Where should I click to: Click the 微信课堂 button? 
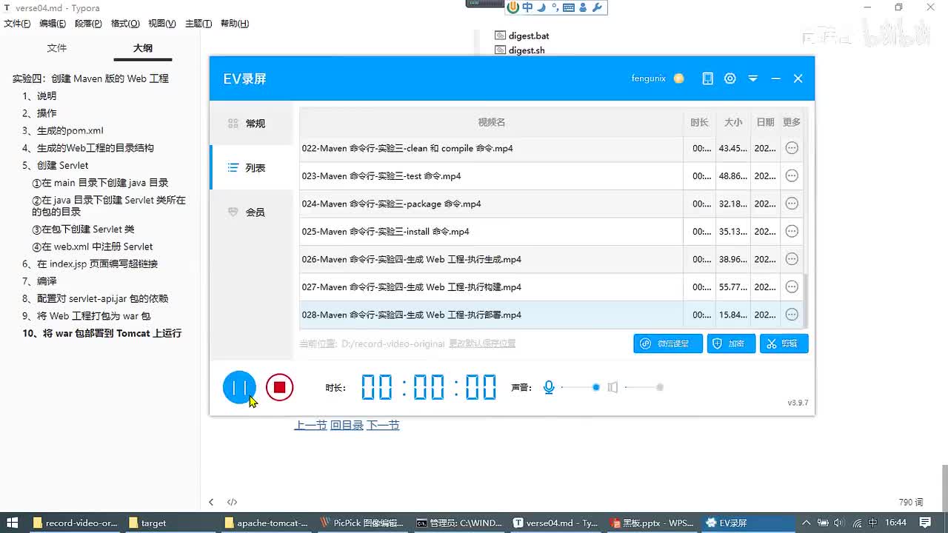point(668,343)
